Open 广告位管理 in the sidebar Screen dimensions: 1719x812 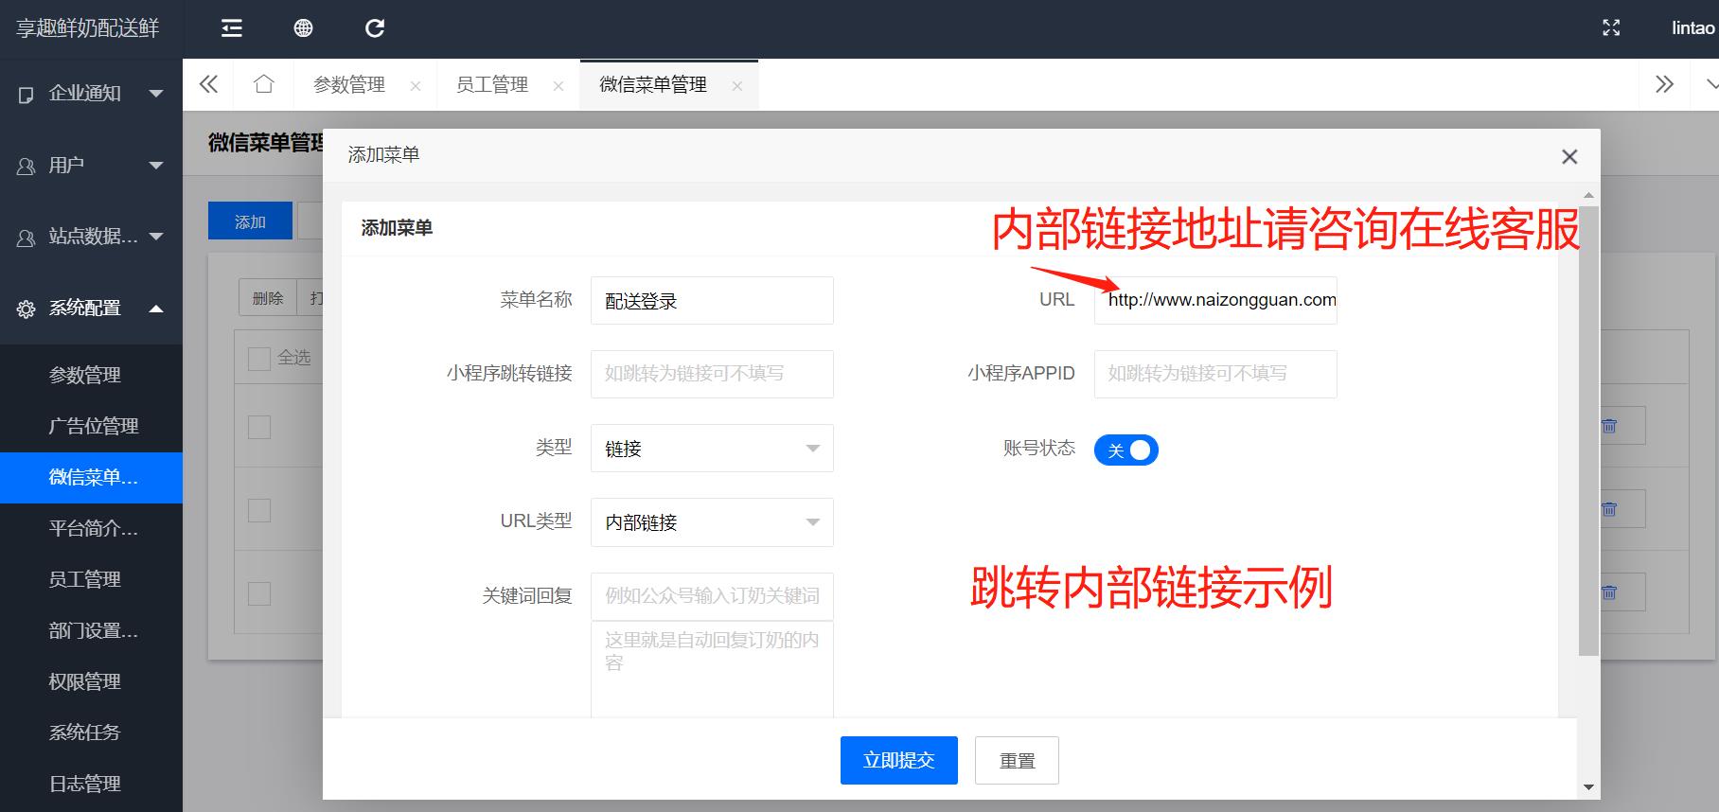click(94, 426)
